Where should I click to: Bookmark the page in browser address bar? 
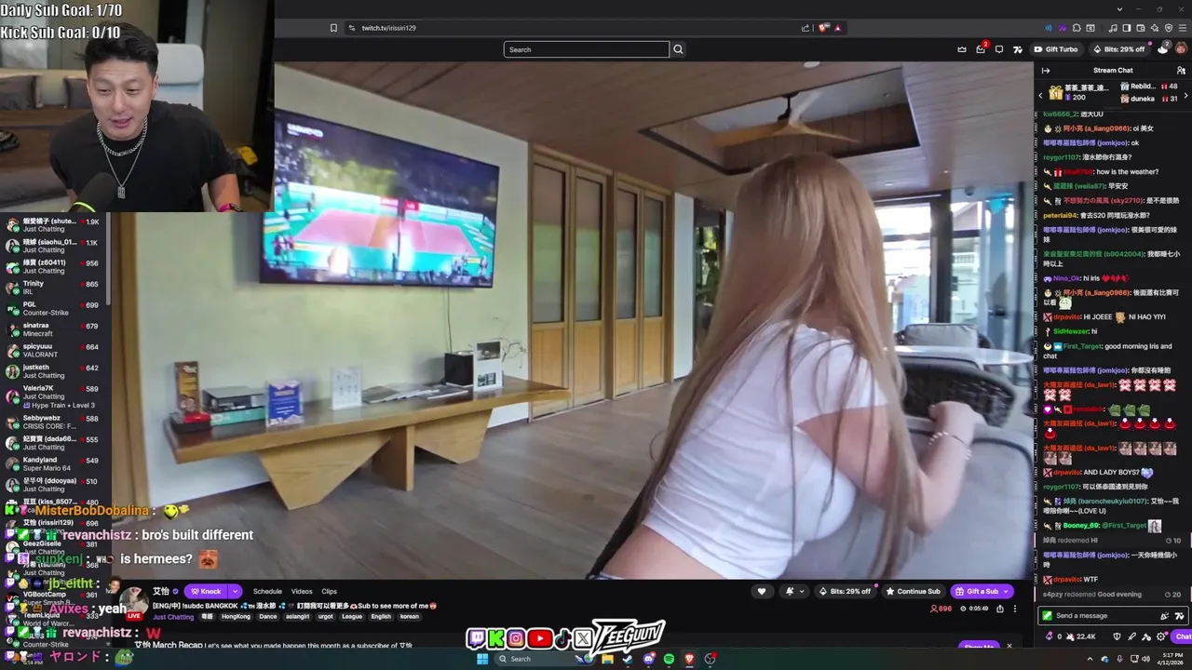pos(333,28)
